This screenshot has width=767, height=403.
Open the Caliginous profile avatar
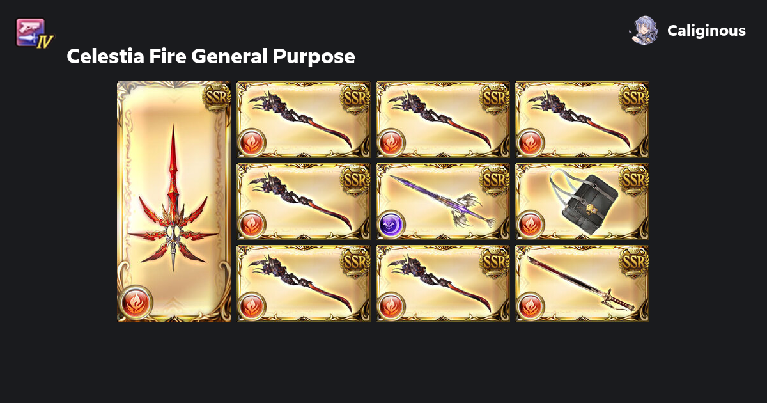pos(644,30)
